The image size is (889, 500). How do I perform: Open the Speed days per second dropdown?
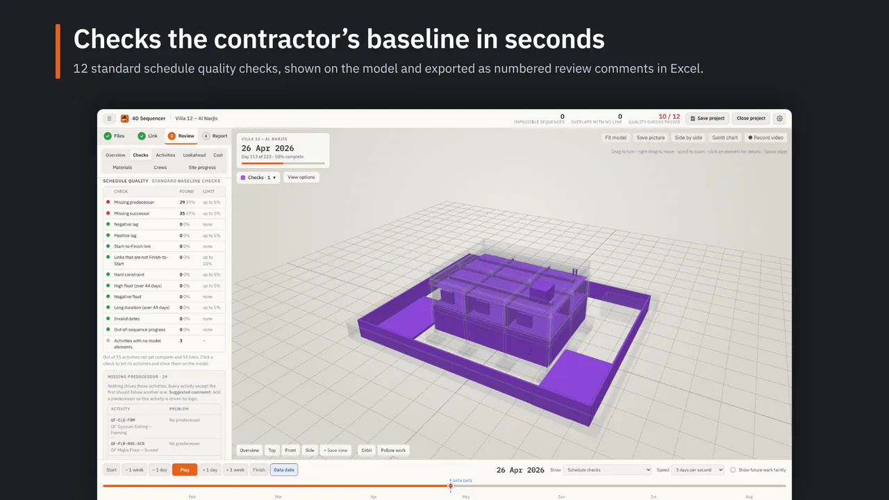pyautogui.click(x=698, y=470)
